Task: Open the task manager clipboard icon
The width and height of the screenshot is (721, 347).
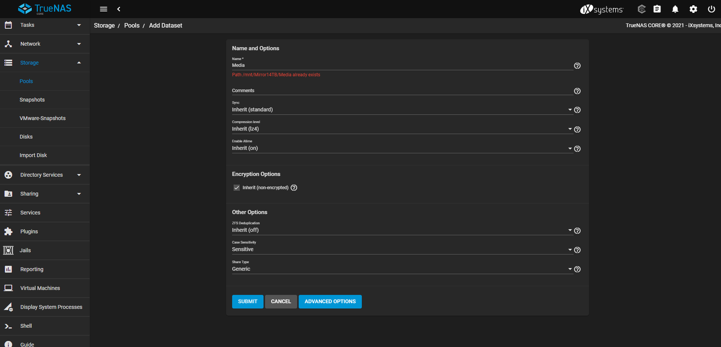Action: pyautogui.click(x=657, y=9)
